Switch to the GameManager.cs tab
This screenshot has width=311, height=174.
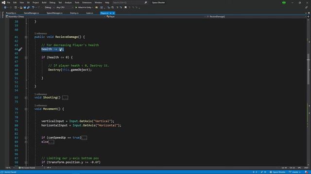click(31, 13)
